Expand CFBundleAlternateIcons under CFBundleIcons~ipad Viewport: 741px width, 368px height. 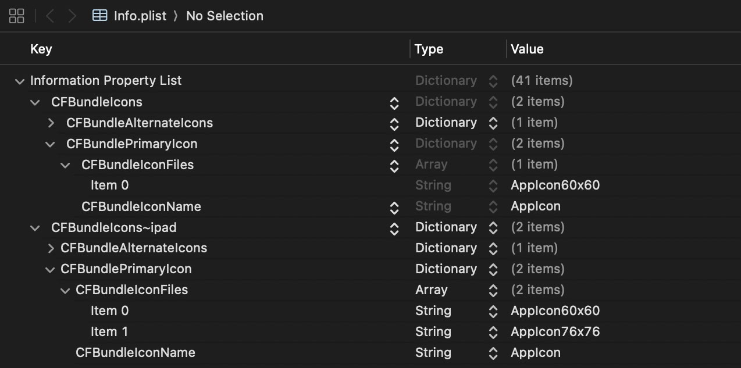coord(51,248)
